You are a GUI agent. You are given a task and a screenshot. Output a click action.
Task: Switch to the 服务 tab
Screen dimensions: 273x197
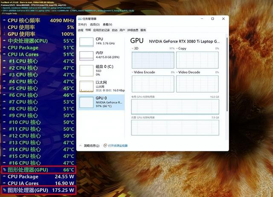(143, 30)
